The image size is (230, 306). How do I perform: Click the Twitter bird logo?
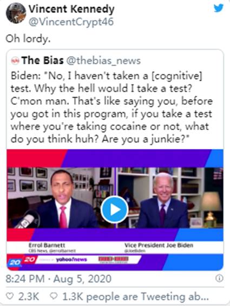[x=219, y=8]
